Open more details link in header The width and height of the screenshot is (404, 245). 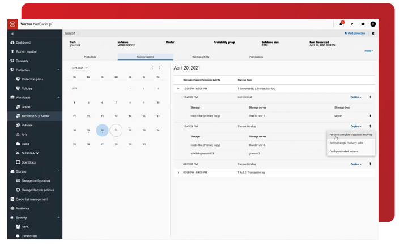pyautogui.click(x=369, y=51)
